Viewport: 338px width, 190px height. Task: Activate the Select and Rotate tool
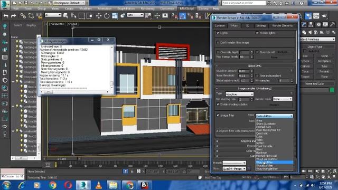pyautogui.click(x=107, y=16)
